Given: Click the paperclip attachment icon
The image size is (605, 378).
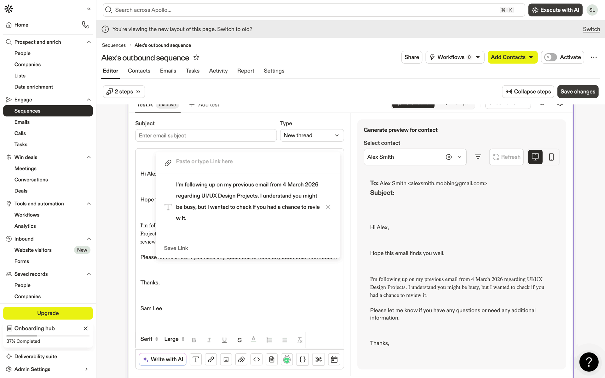Looking at the screenshot, I should coord(241,359).
